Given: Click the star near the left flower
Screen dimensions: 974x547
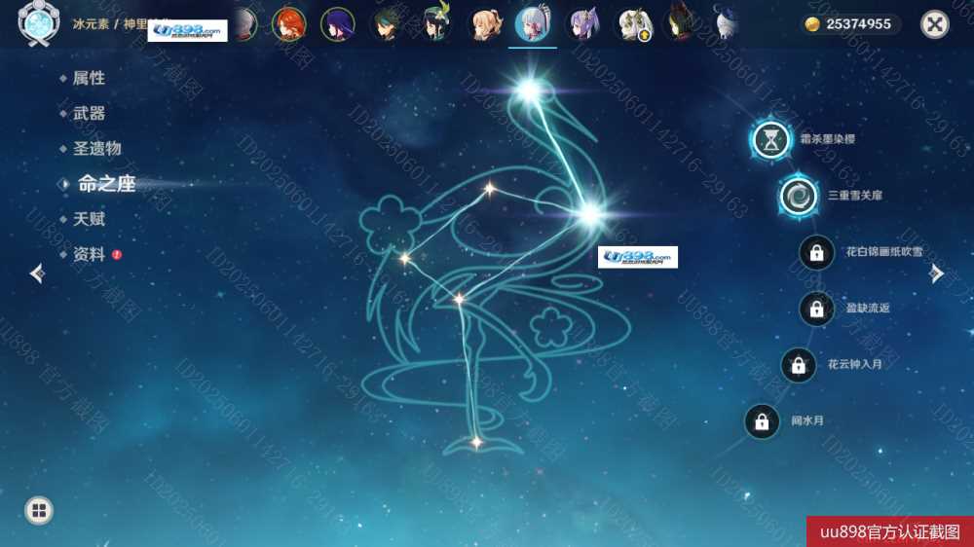Looking at the screenshot, I should (405, 258).
